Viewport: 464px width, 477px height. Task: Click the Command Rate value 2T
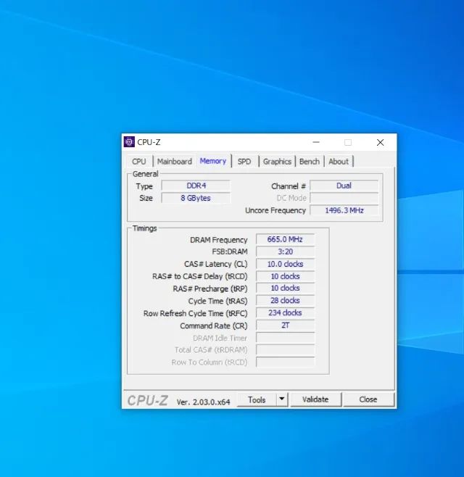(285, 325)
